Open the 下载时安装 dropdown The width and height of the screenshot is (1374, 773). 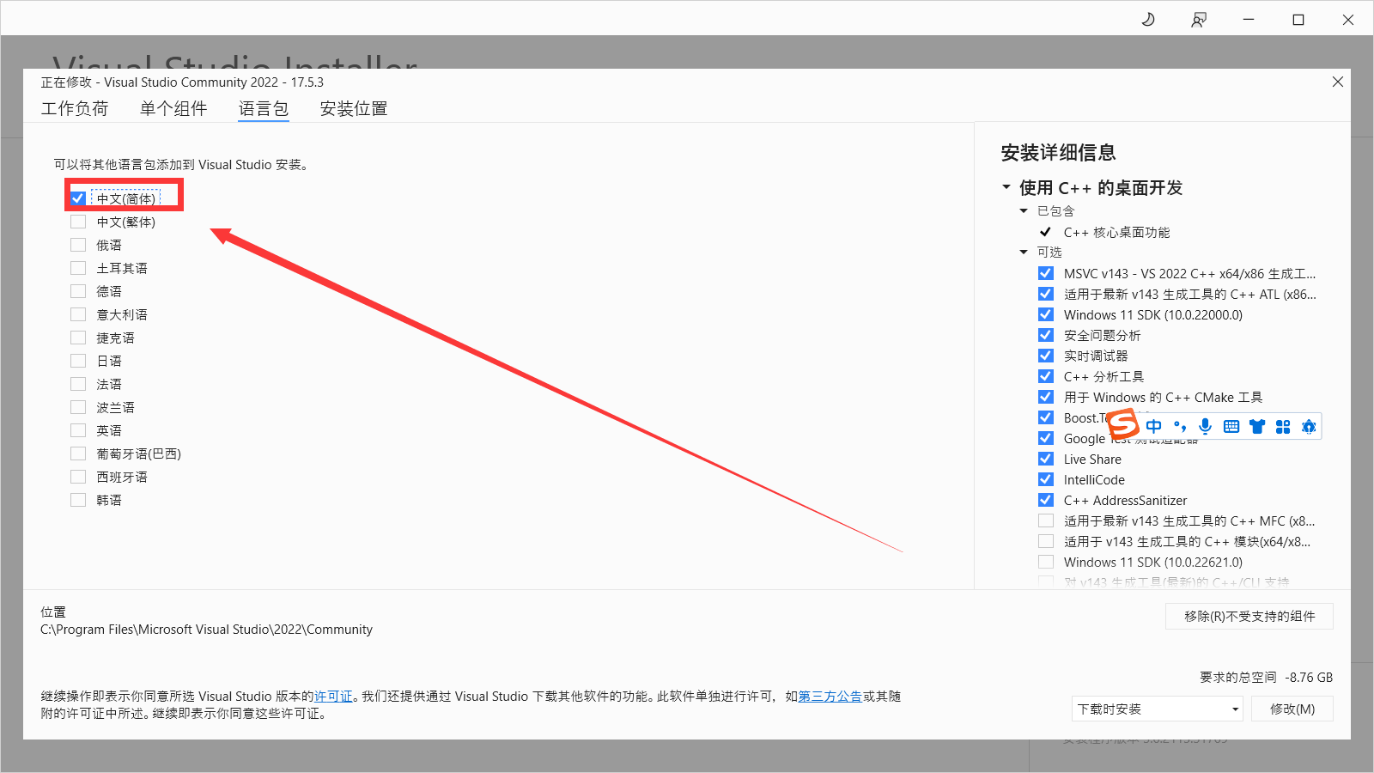click(x=1158, y=709)
